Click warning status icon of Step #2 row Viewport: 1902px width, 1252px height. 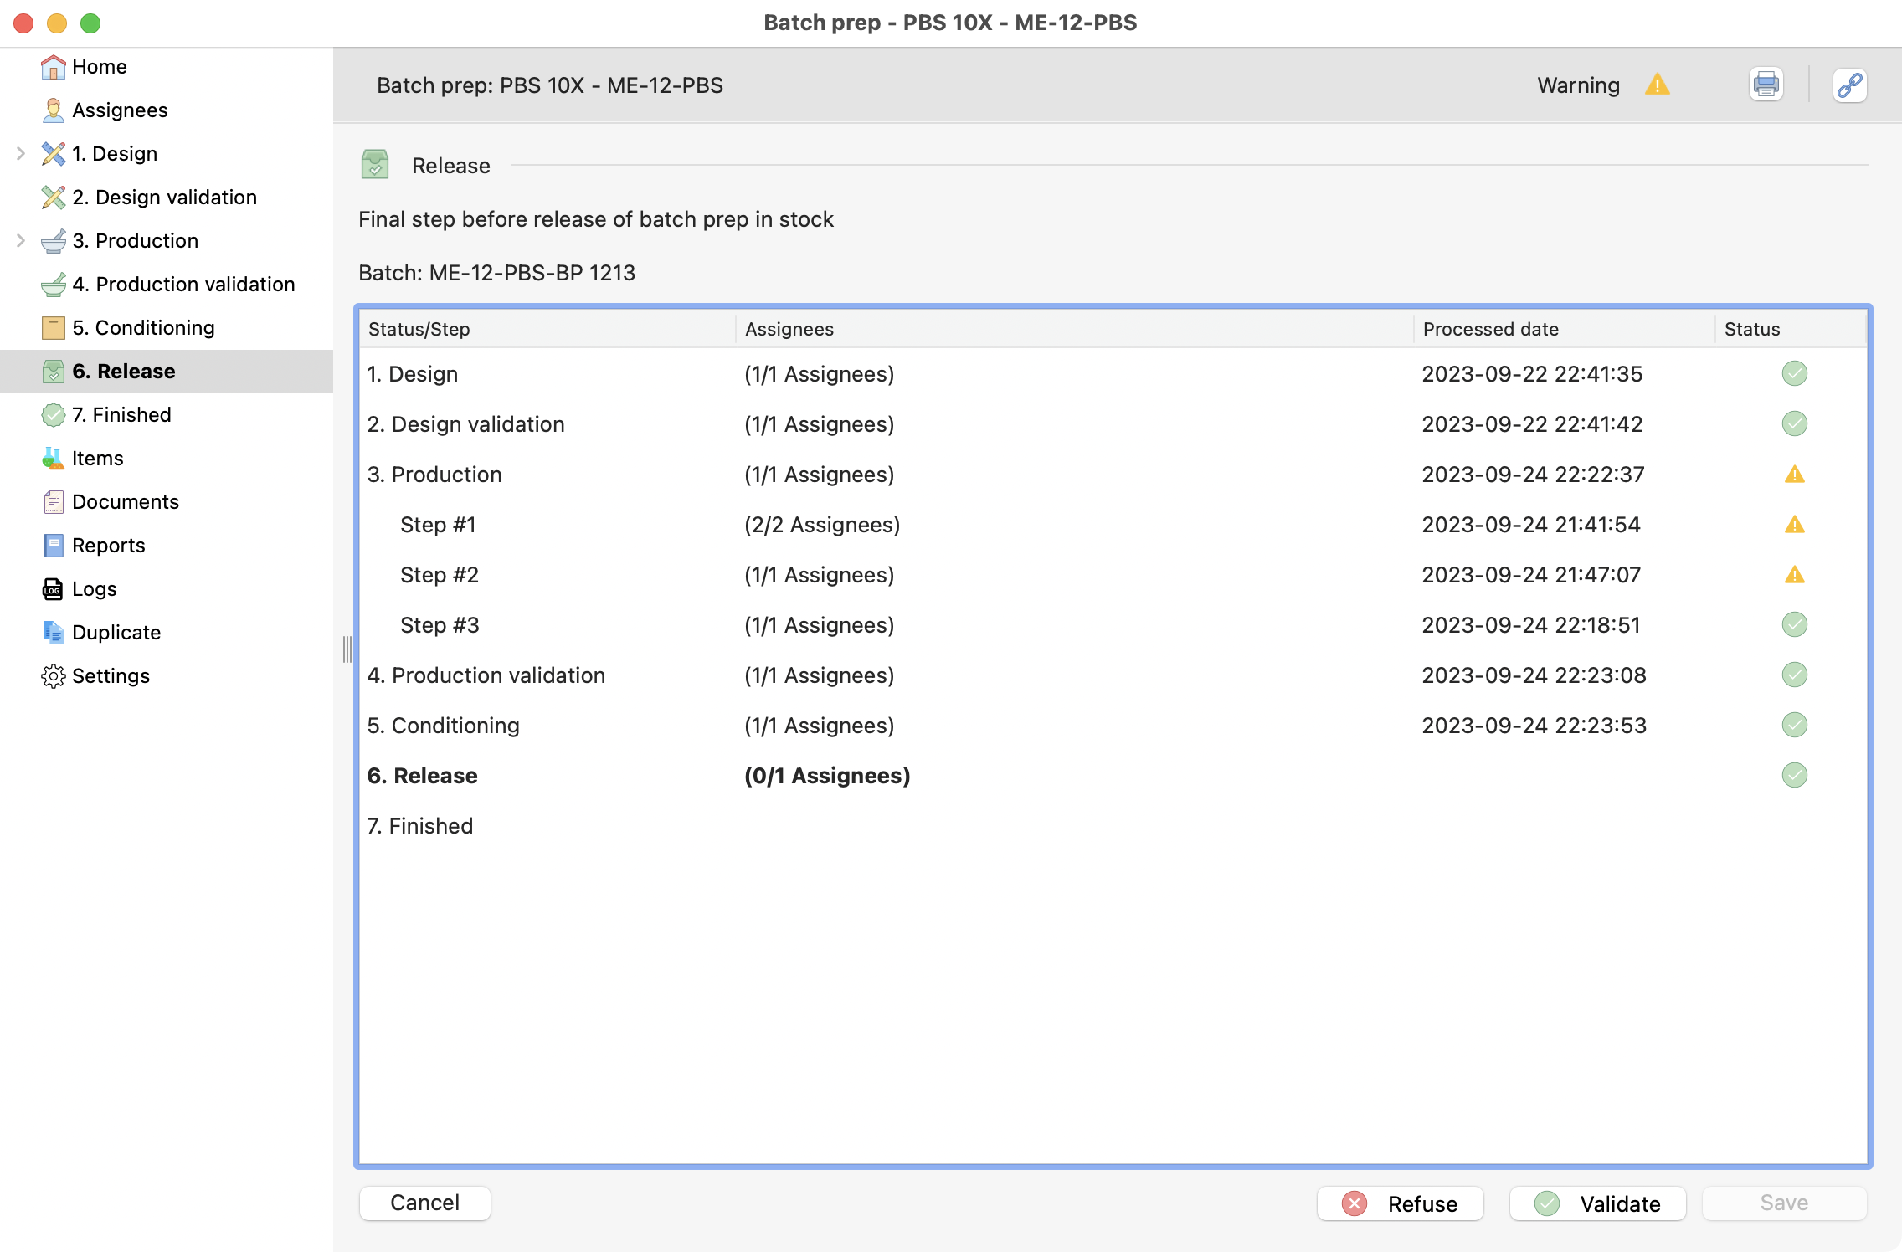pyautogui.click(x=1794, y=575)
